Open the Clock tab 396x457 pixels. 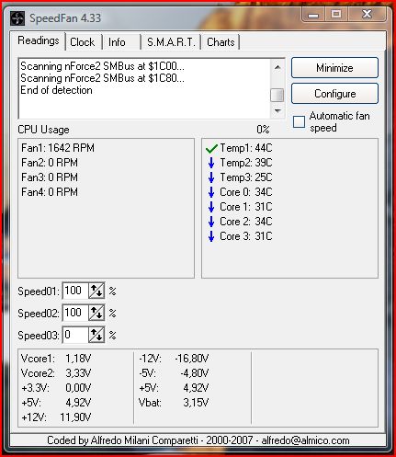(83, 42)
